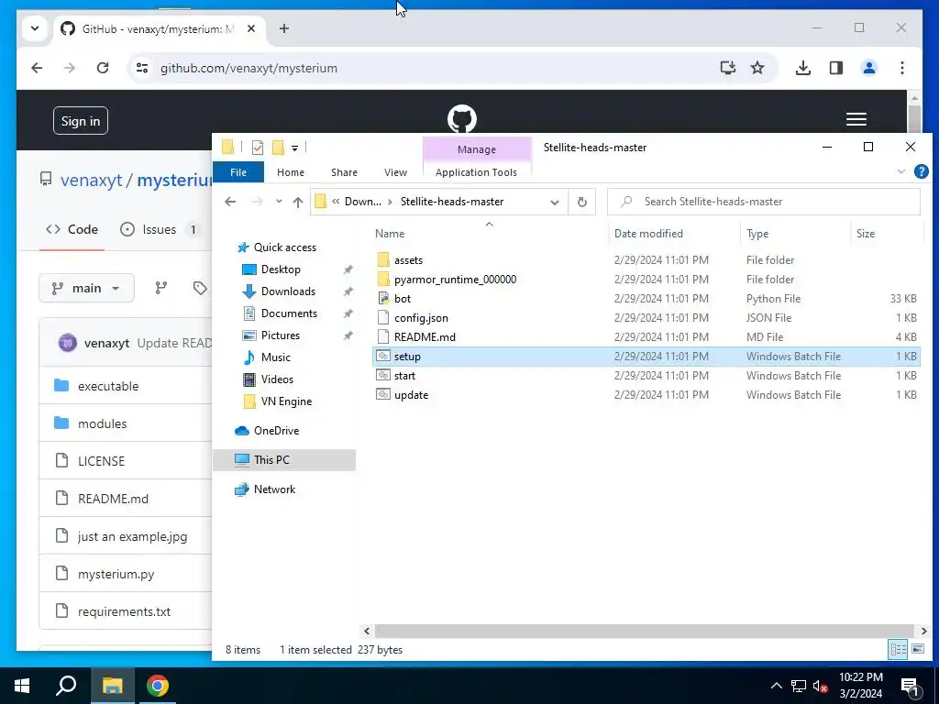Open site information icon in address bar

[142, 68]
